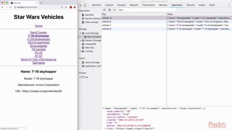Select the vehicle-7 storage row
232x130 pixels.
(x=167, y=25)
